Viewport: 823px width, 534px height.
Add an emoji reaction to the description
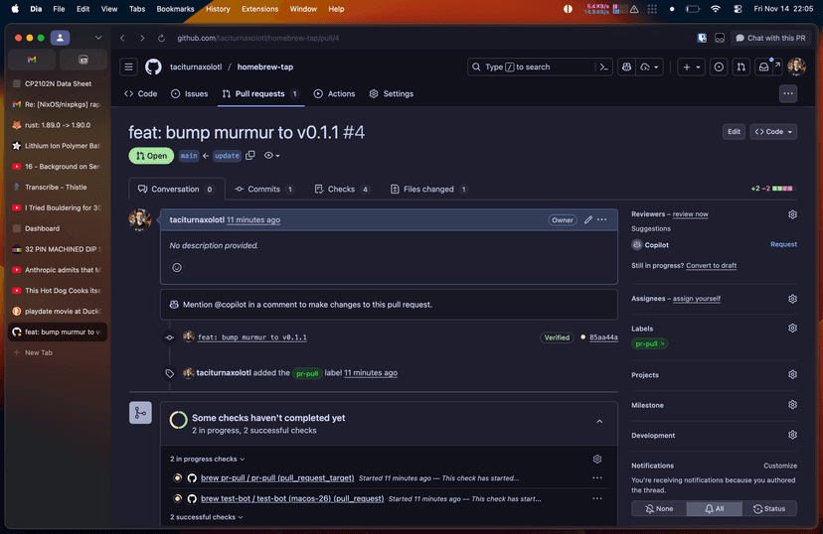pos(177,268)
